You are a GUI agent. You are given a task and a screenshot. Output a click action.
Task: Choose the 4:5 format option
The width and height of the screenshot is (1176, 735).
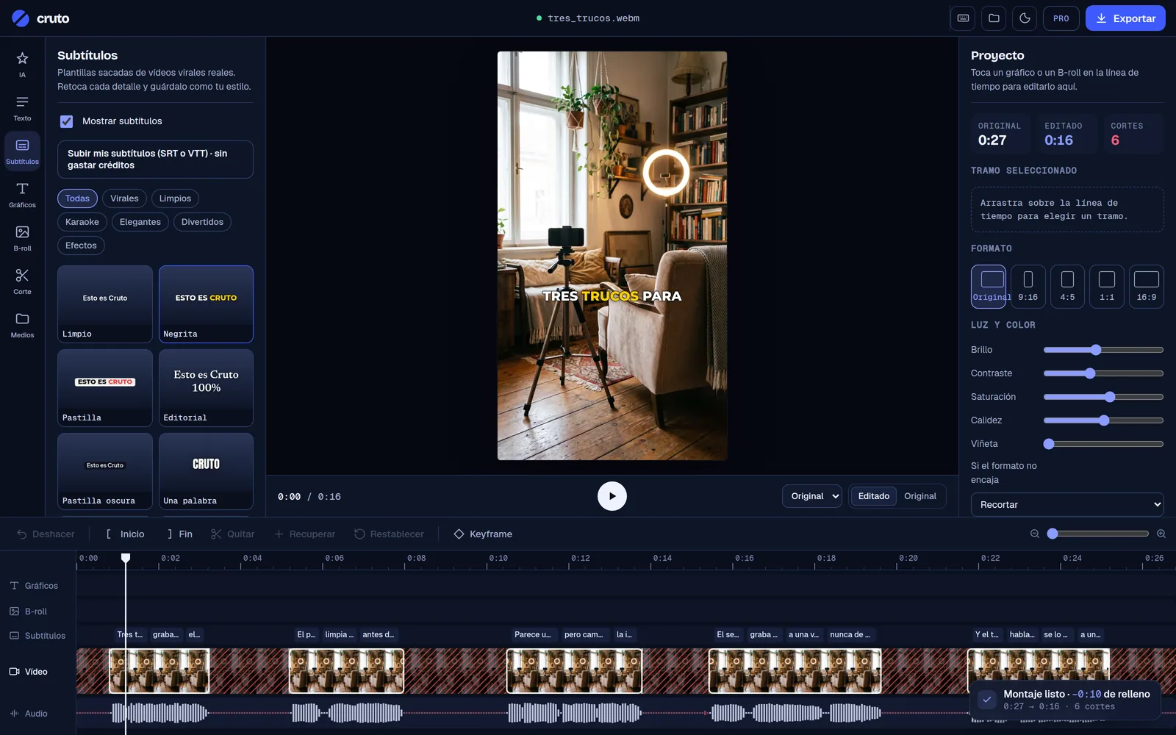click(1067, 286)
